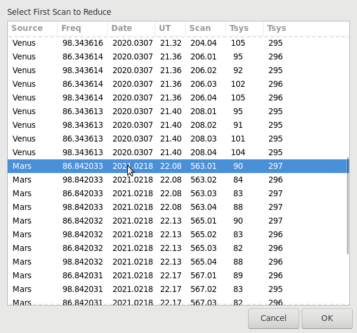Sort by the Date column header
The height and width of the screenshot is (333, 357).
(131, 28)
